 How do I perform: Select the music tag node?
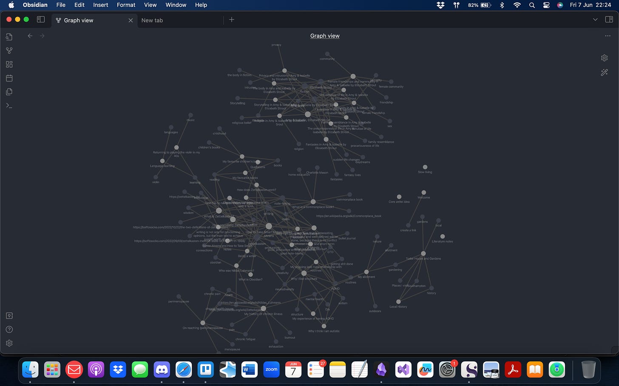[x=190, y=115]
